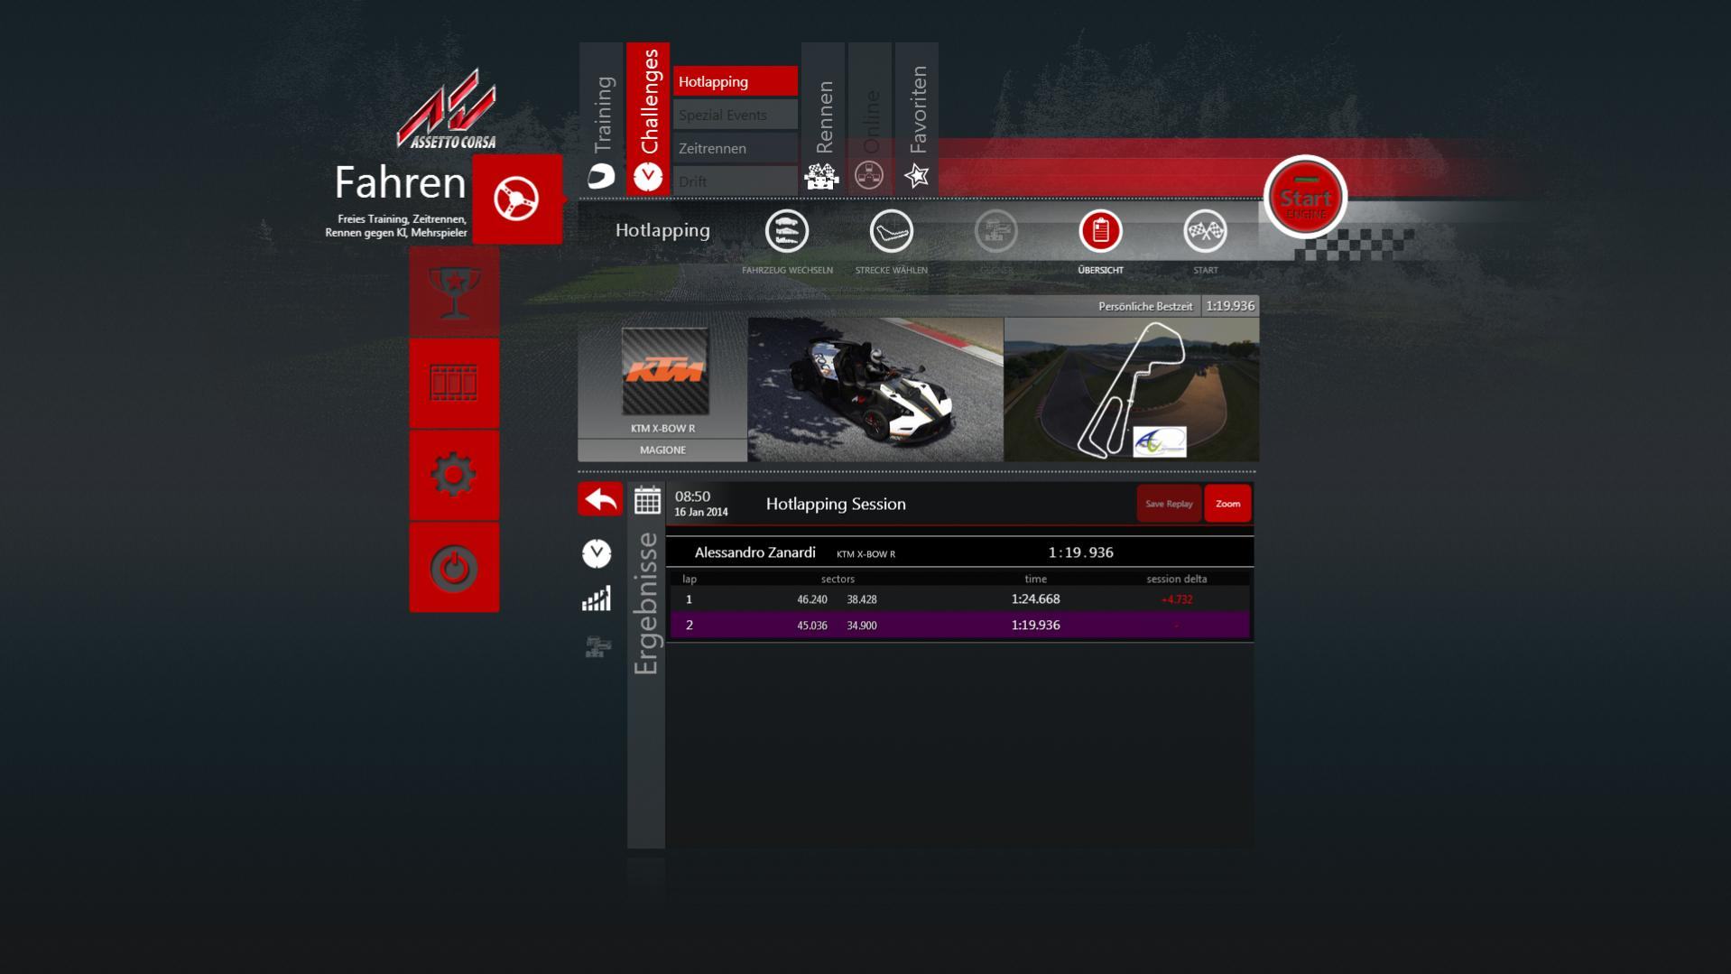
Task: Click lap 1 sector time 38.428
Action: coord(862,599)
